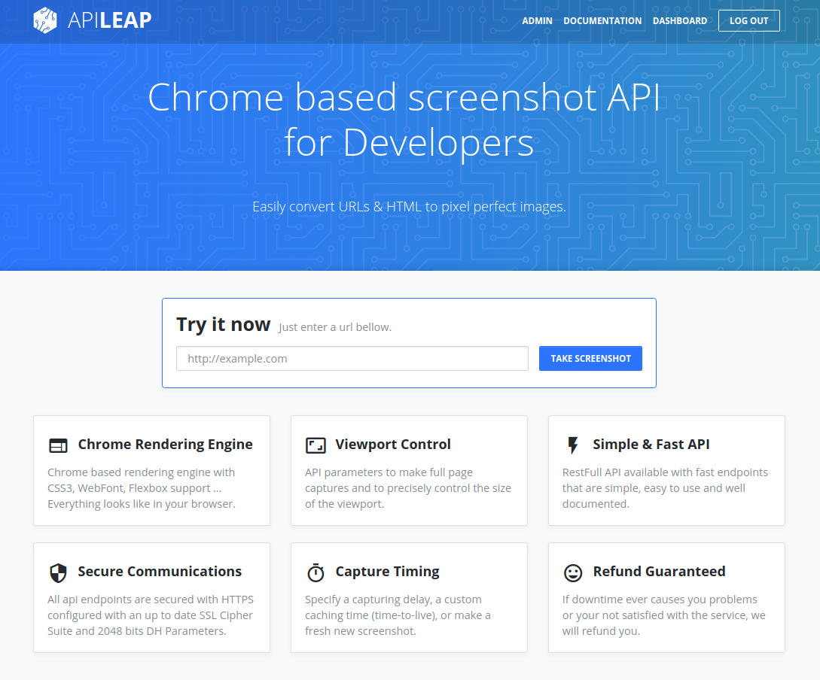The width and height of the screenshot is (820, 680).
Task: Open the DOCUMENTATION page
Action: (602, 20)
